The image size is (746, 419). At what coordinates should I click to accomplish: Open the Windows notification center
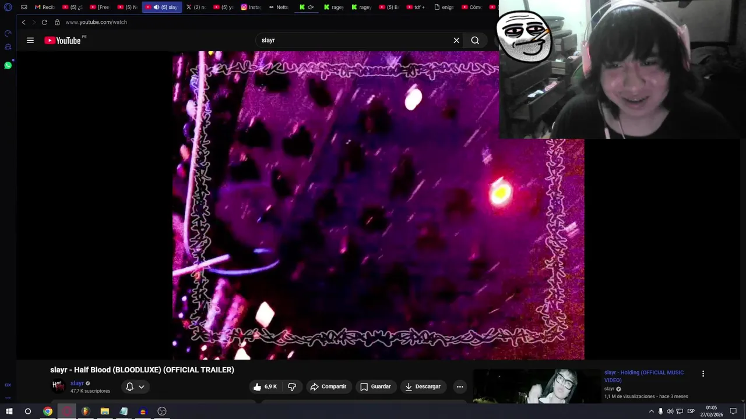point(733,411)
